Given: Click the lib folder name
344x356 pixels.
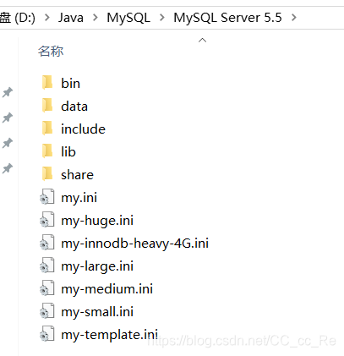Looking at the screenshot, I should (68, 152).
